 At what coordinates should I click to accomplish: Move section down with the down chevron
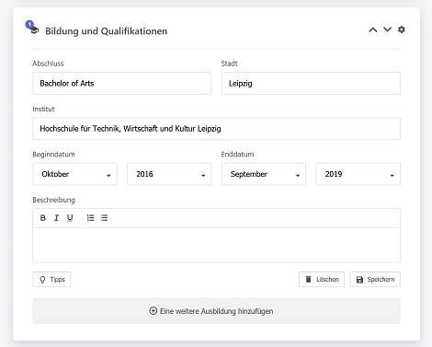pyautogui.click(x=387, y=29)
